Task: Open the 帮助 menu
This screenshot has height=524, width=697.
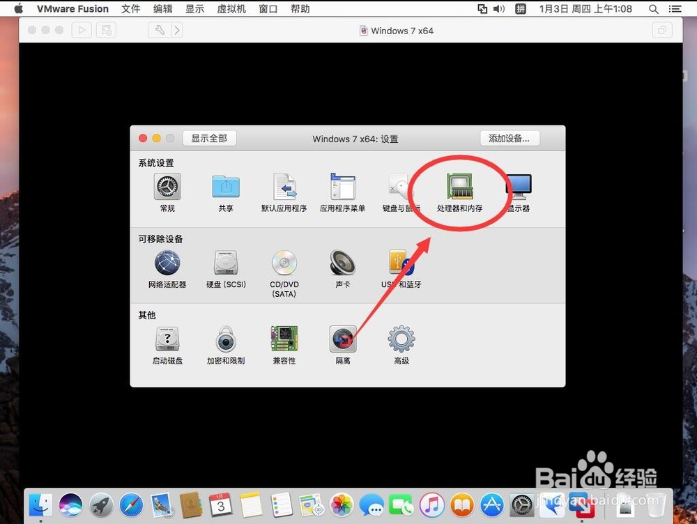Action: click(300, 9)
